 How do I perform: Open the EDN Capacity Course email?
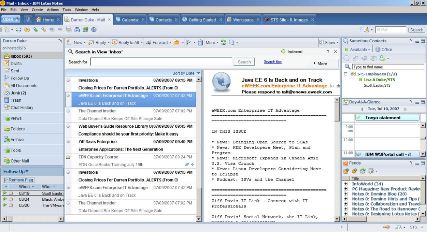pyautogui.click(x=131, y=161)
